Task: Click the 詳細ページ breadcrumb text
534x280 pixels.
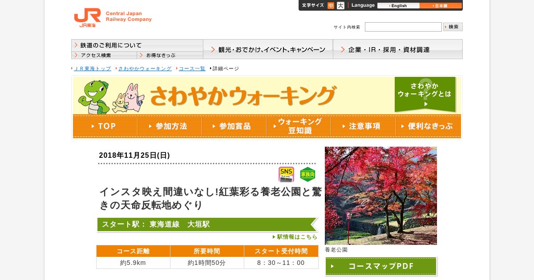Action: pos(226,68)
